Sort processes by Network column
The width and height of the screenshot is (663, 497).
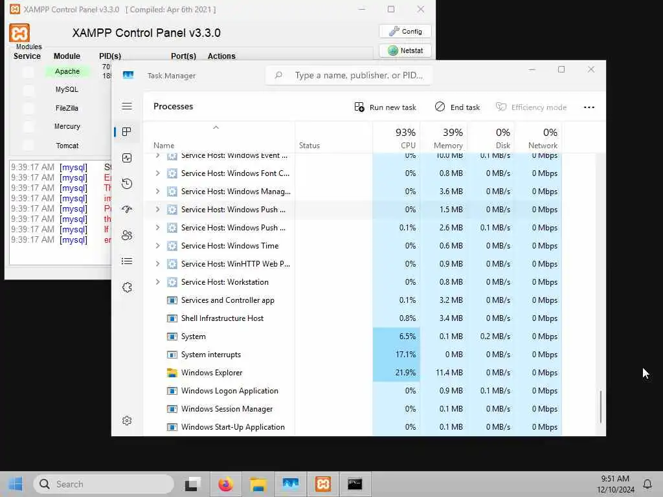click(538, 138)
